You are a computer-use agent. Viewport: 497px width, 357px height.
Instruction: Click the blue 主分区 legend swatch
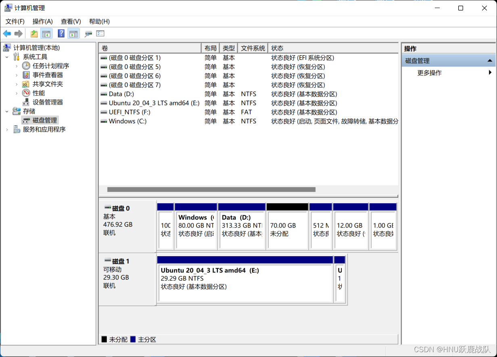(x=133, y=340)
